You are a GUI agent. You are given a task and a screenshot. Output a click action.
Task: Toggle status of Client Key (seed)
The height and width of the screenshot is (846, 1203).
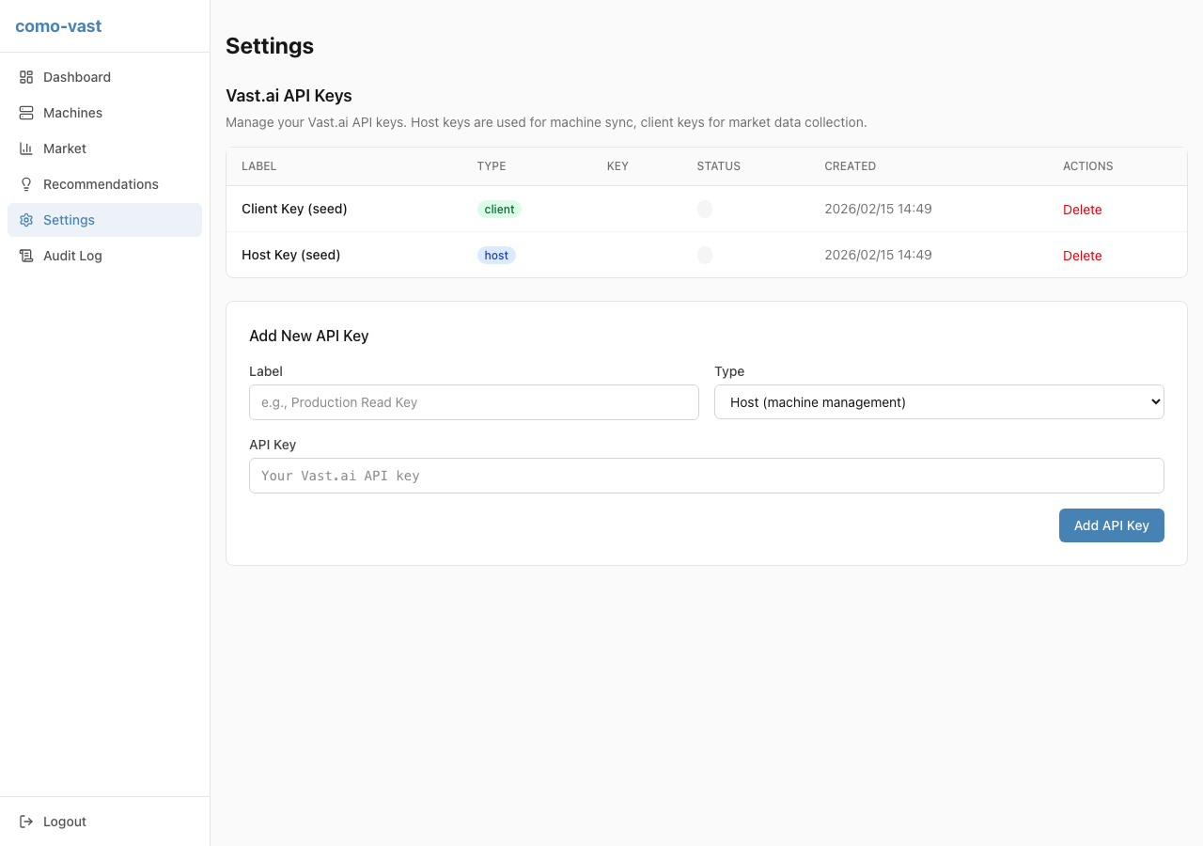pyautogui.click(x=705, y=209)
